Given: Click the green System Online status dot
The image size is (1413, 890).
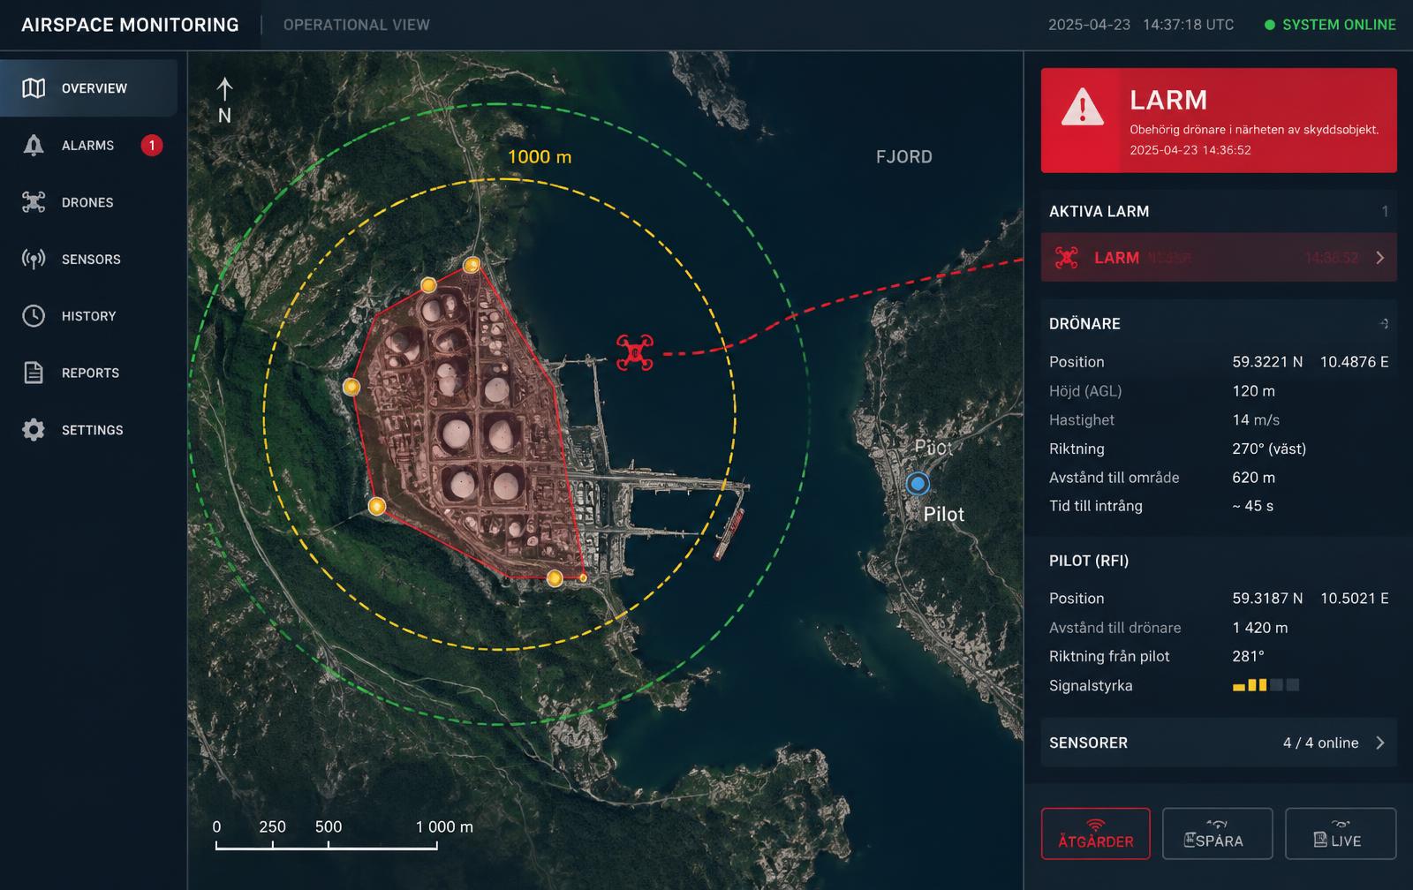Looking at the screenshot, I should [x=1270, y=25].
